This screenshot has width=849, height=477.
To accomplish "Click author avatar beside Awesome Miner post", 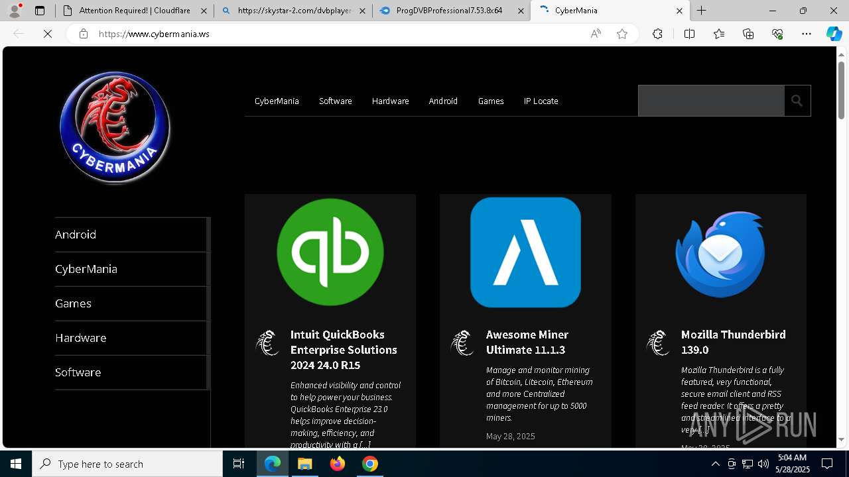I will [462, 343].
